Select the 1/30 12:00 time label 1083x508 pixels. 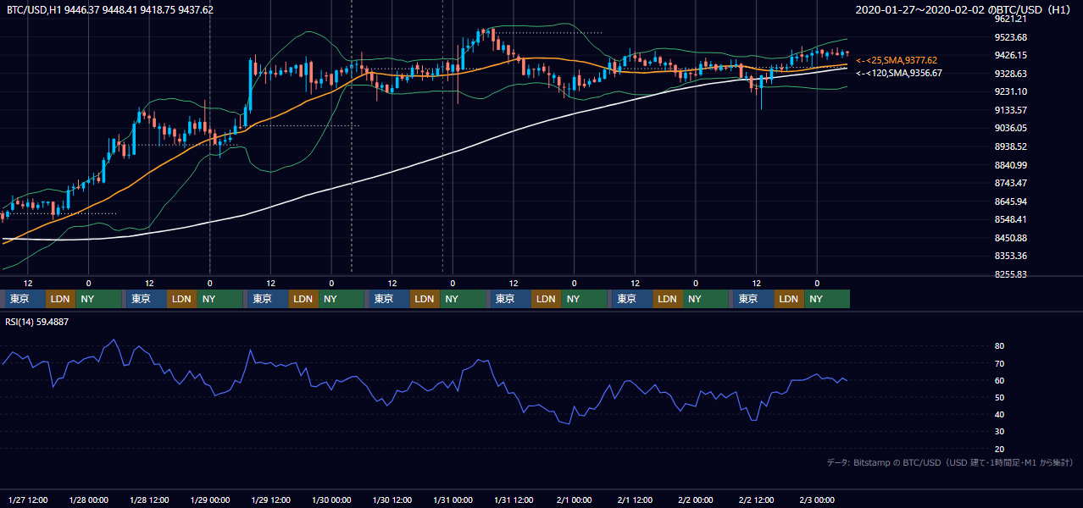pyautogui.click(x=392, y=499)
